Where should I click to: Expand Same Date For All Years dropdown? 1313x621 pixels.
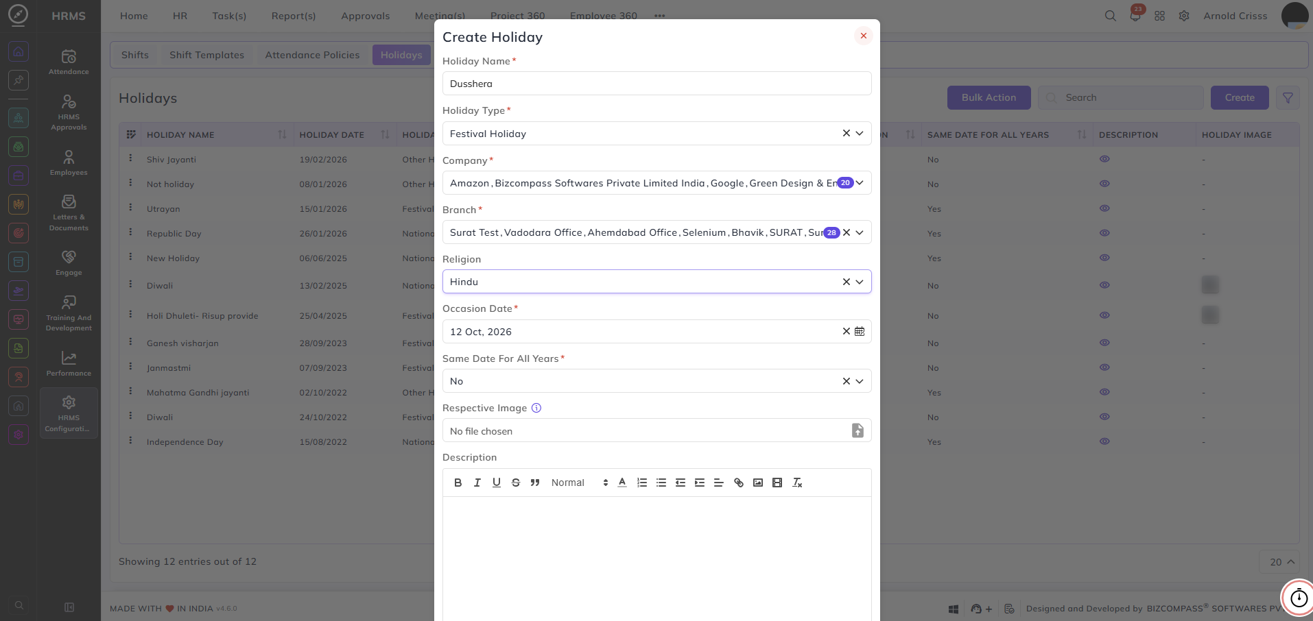tap(860, 381)
